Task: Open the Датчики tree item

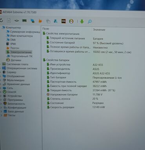Action: pos(14,60)
